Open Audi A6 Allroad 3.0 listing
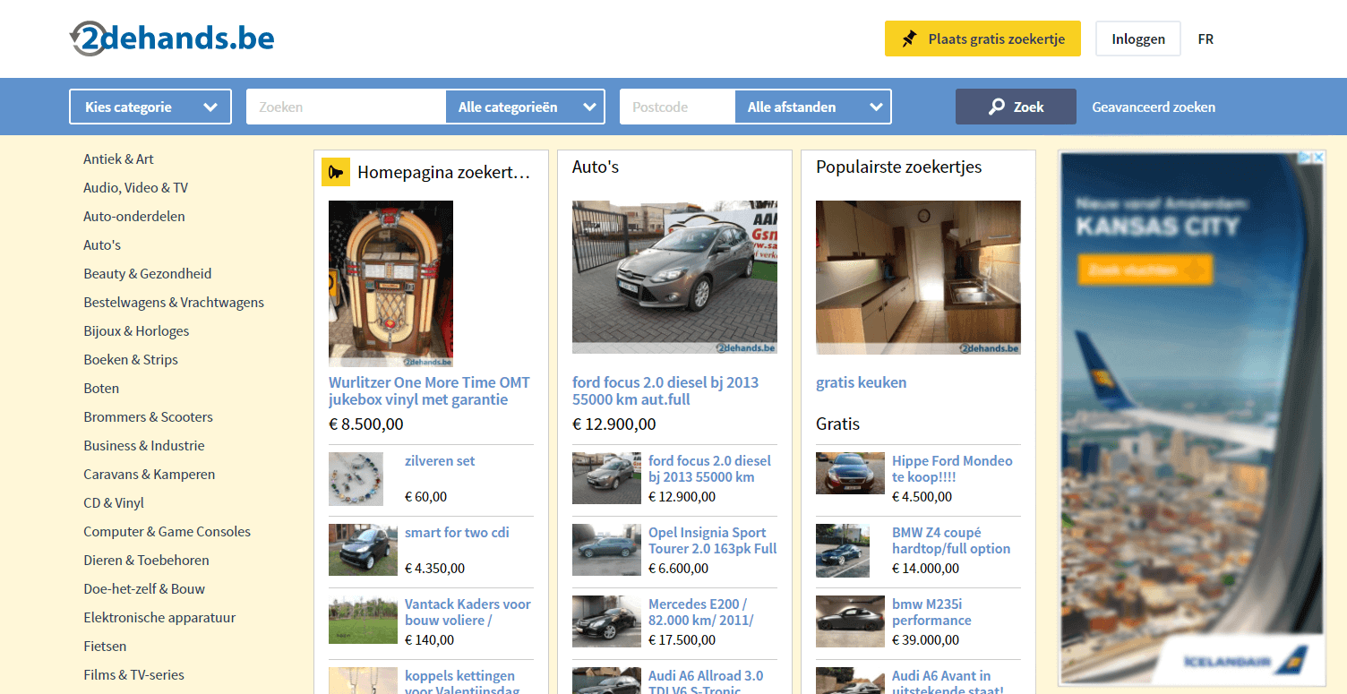The height and width of the screenshot is (694, 1347). coord(706,683)
